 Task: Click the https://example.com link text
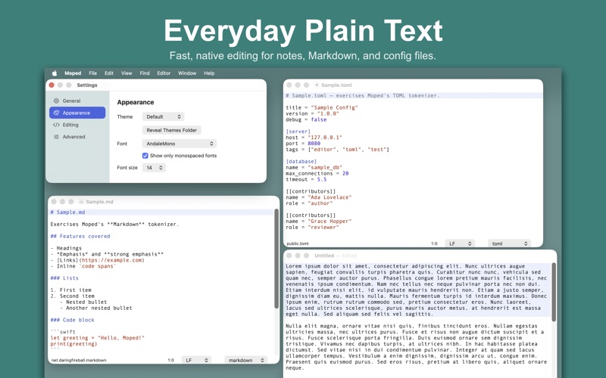tap(111, 260)
